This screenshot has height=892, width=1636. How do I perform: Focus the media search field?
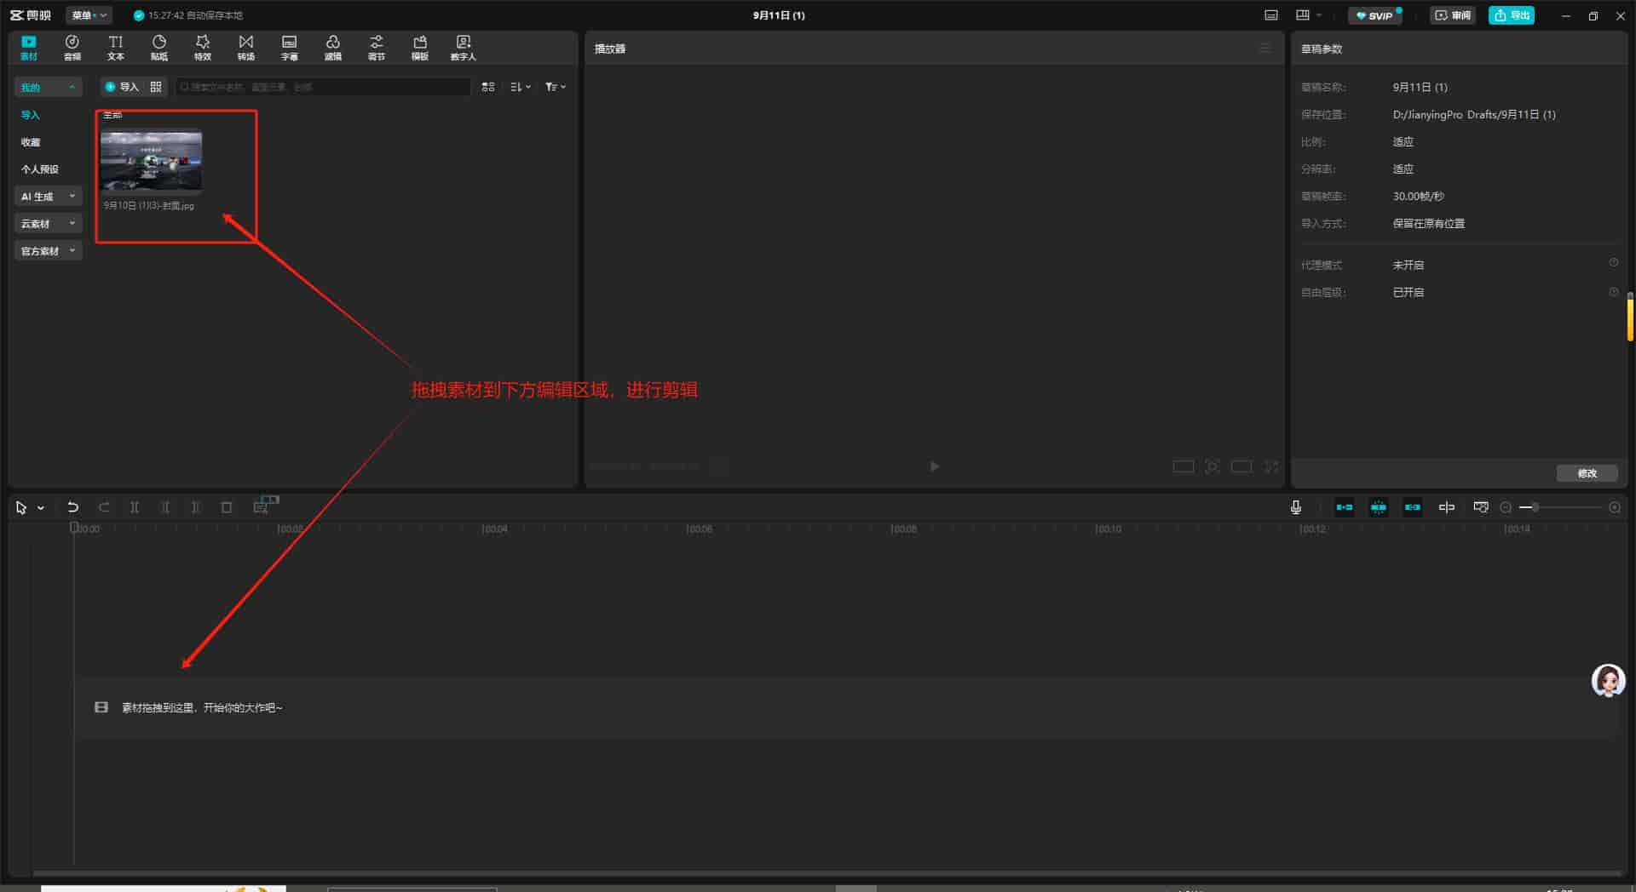324,87
